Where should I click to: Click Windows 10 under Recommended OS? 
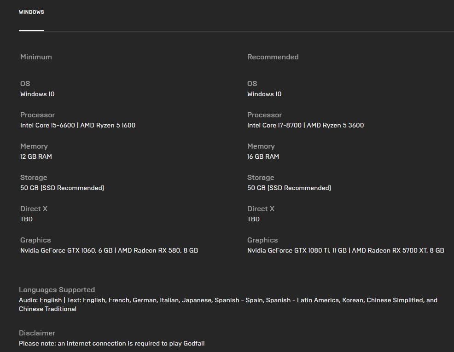pos(264,94)
